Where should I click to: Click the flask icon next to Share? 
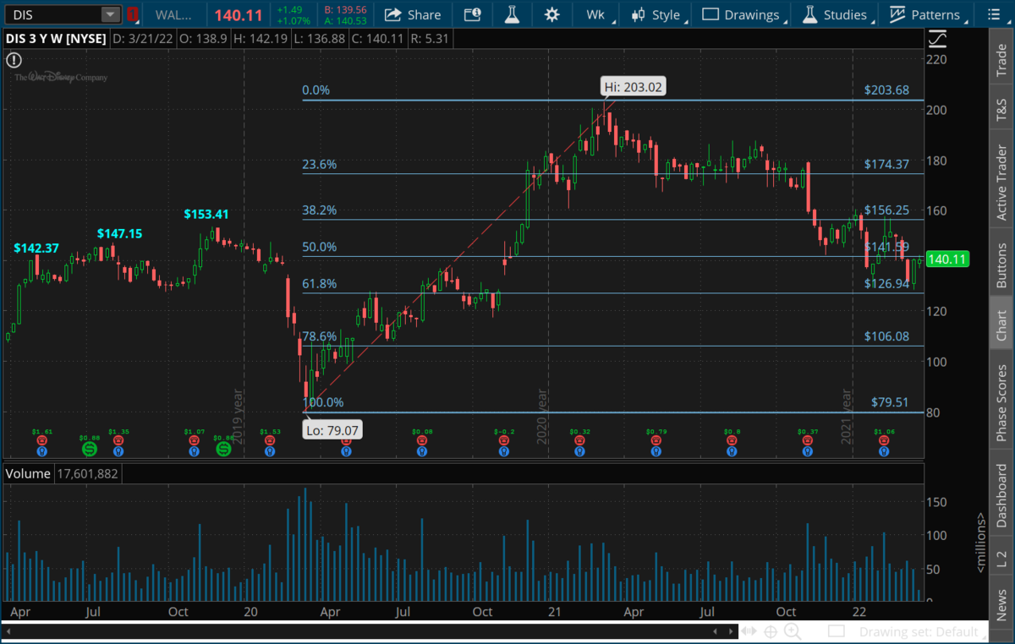(512, 14)
